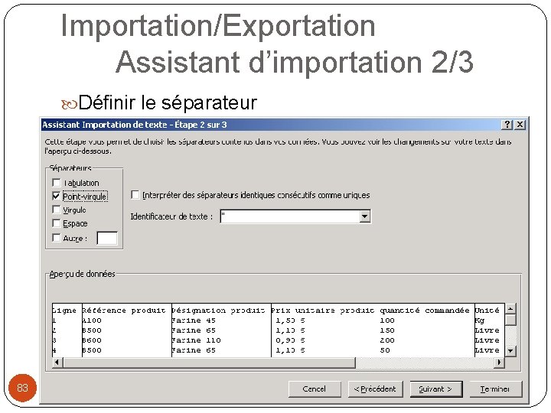551x413 pixels.
Task: Click the slide number 83 badge
Action: click(x=22, y=388)
